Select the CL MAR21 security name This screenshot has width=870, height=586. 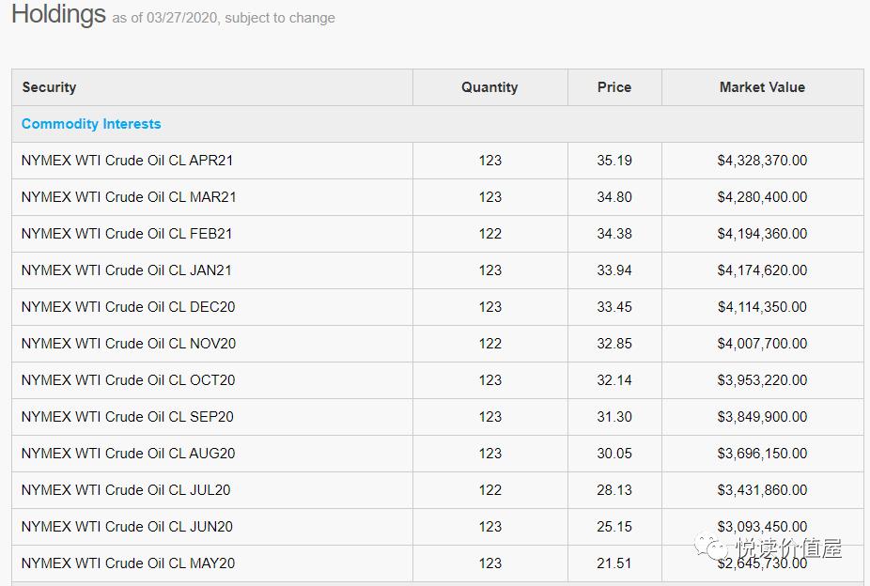tap(129, 197)
